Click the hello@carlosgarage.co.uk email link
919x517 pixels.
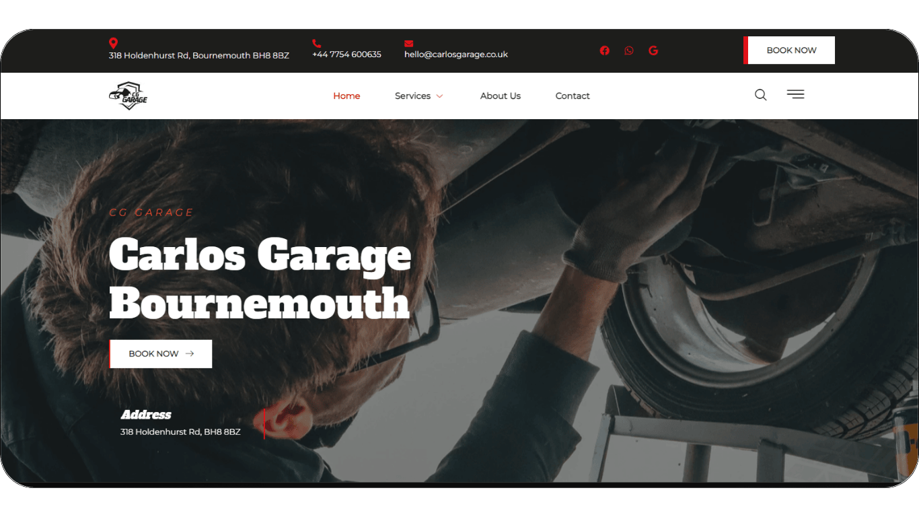[x=455, y=55]
